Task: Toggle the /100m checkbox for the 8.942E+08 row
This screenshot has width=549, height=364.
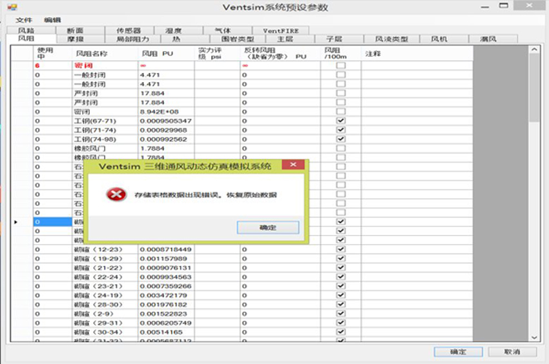Action: click(x=340, y=111)
